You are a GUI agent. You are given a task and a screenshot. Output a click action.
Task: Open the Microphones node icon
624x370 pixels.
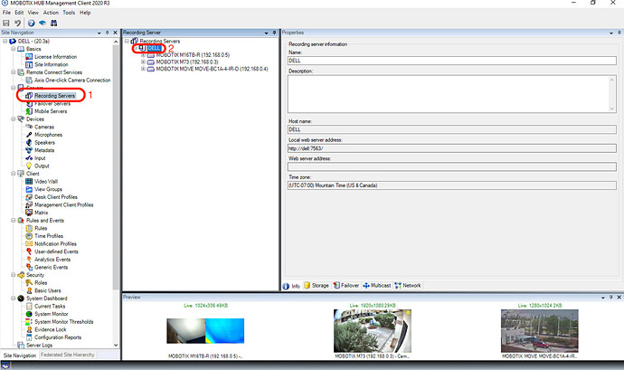point(29,135)
